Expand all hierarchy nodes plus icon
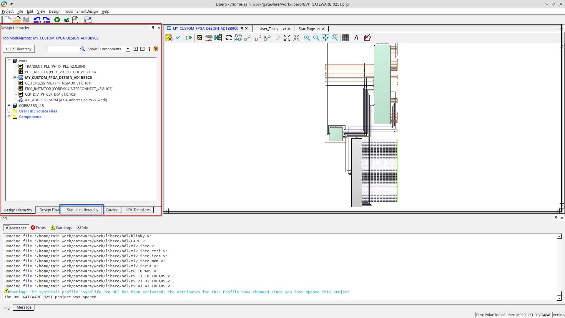Screen dimensions: 565x318 [136, 49]
